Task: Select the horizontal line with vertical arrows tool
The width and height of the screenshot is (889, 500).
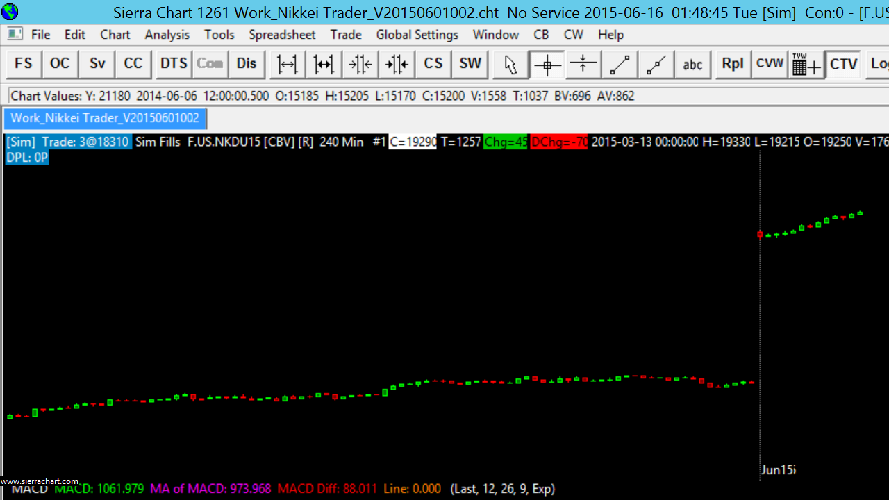Action: coord(583,64)
